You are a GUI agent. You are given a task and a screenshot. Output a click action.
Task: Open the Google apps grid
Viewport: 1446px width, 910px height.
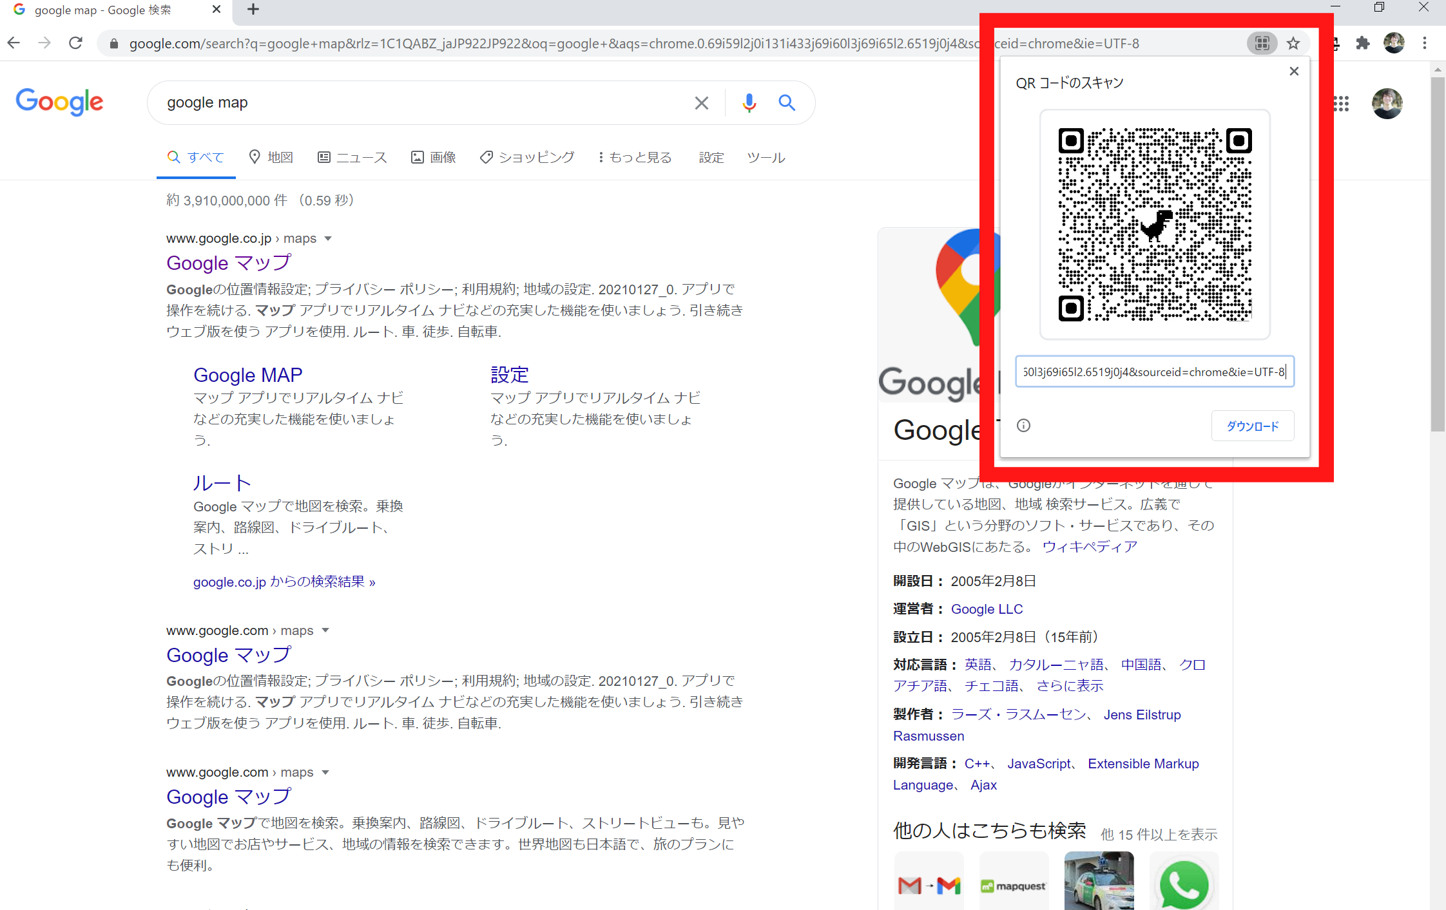(1341, 104)
